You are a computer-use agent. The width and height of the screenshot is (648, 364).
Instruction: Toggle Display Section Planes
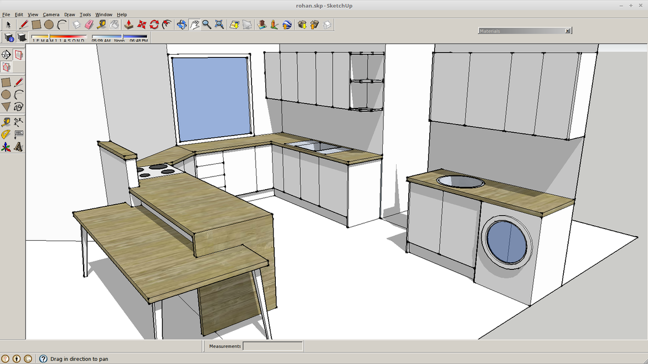click(x=19, y=55)
